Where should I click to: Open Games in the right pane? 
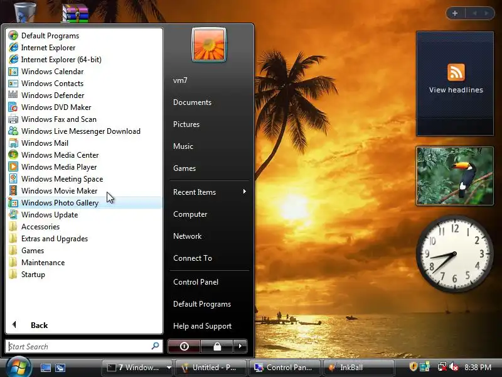click(x=184, y=168)
